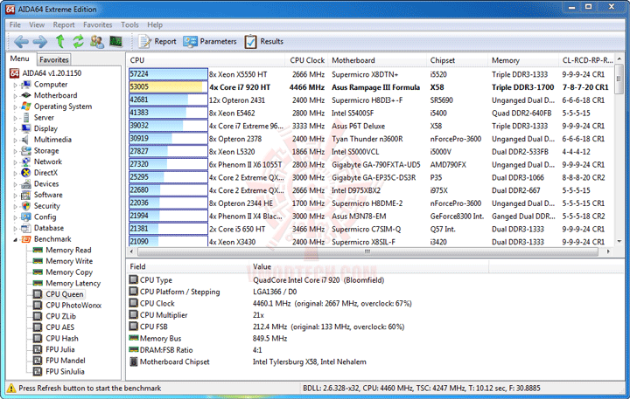Open benchmark Parameters

[x=210, y=41]
